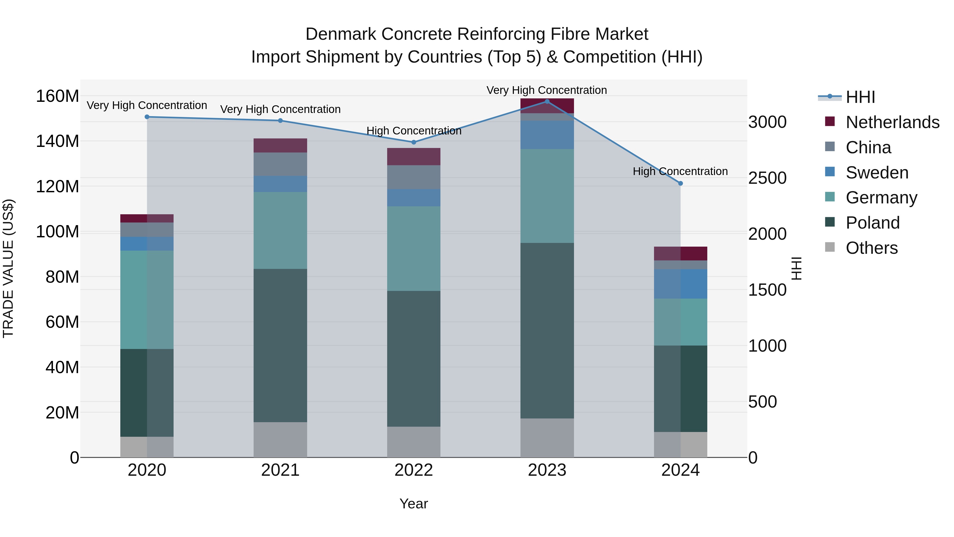Screen dimensions: 954x537
Task: Click the 'High Concentration' label above 2022
Action: [x=414, y=131]
